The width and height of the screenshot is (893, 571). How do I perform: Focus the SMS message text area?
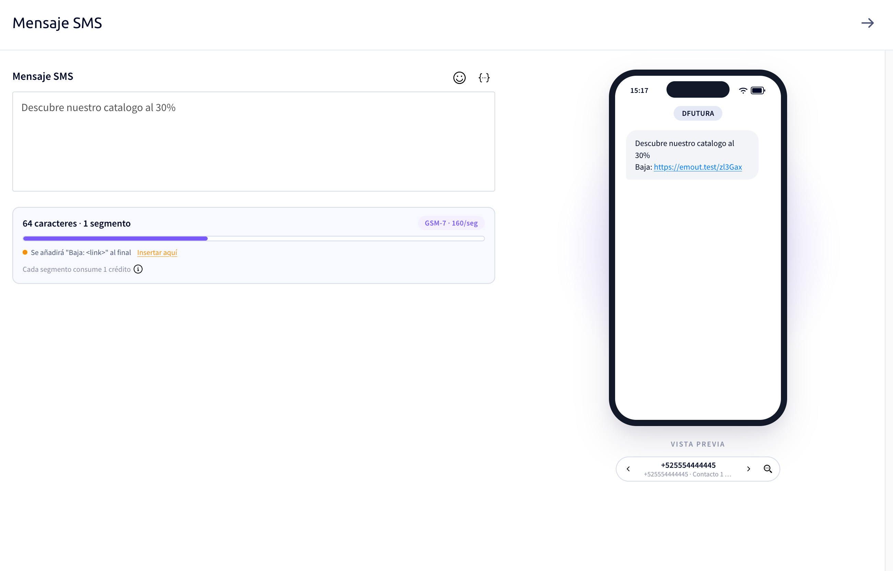pyautogui.click(x=254, y=141)
